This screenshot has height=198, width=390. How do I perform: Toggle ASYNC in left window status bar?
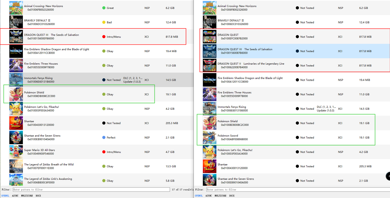coord(15,196)
